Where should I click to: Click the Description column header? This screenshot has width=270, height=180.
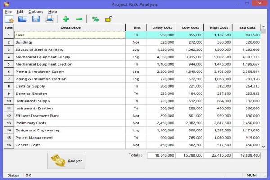[70, 27]
